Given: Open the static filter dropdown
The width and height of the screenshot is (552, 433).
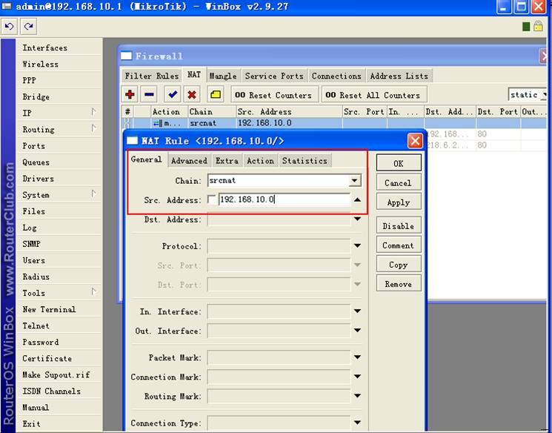Looking at the screenshot, I should click(528, 95).
